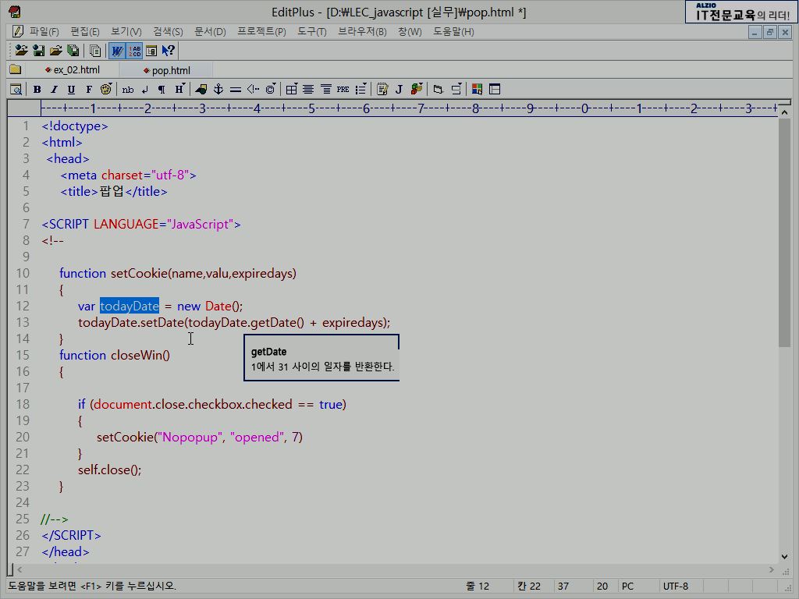Image resolution: width=799 pixels, height=599 pixels.
Task: Open the 검색(S) menu
Action: pos(169,31)
